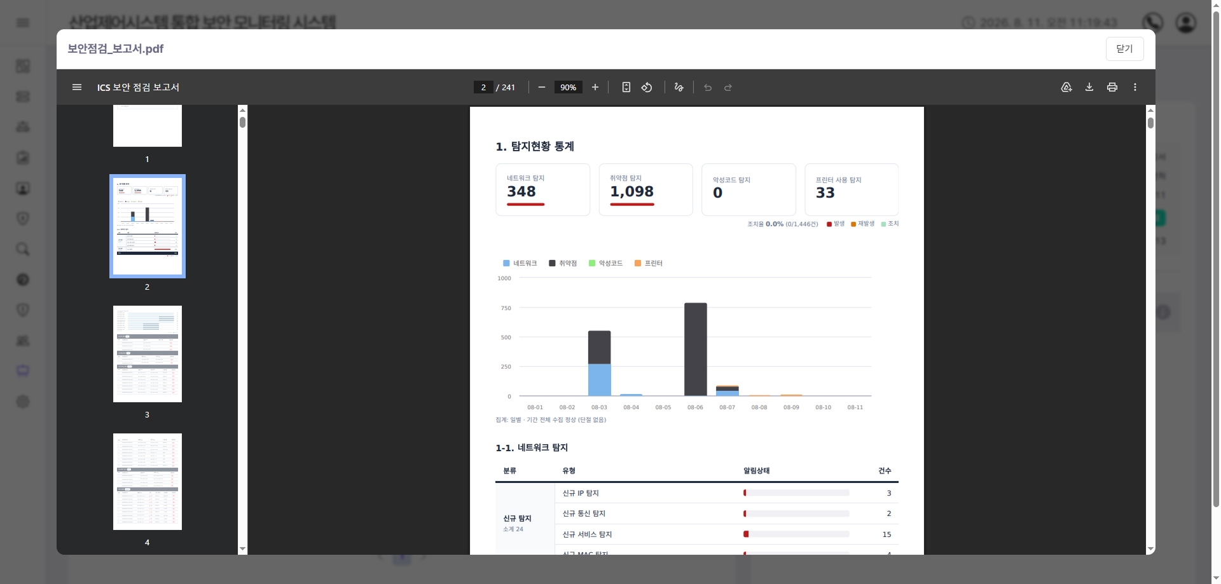Viewport: 1221px width, 584px height.
Task: Click the 취약점 탐지 1,098 stat card
Action: click(646, 189)
